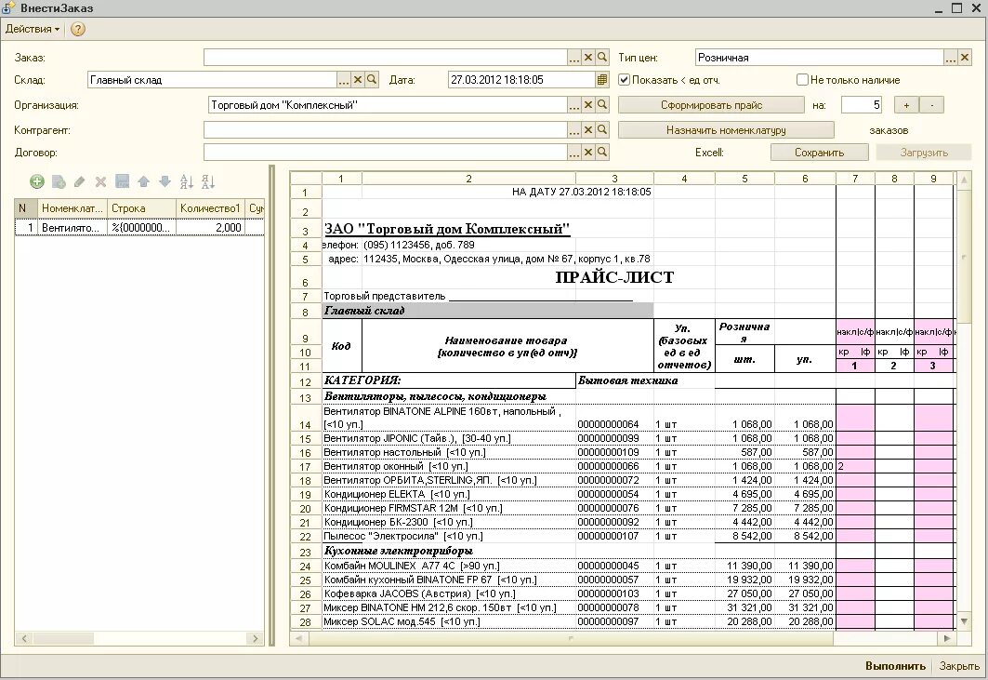Select Кофеварка JACOBS (Австрия) row
This screenshot has height=680, width=988.
click(578, 593)
